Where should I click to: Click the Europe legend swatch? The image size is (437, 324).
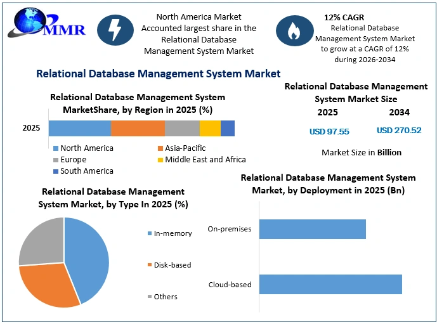coord(56,160)
